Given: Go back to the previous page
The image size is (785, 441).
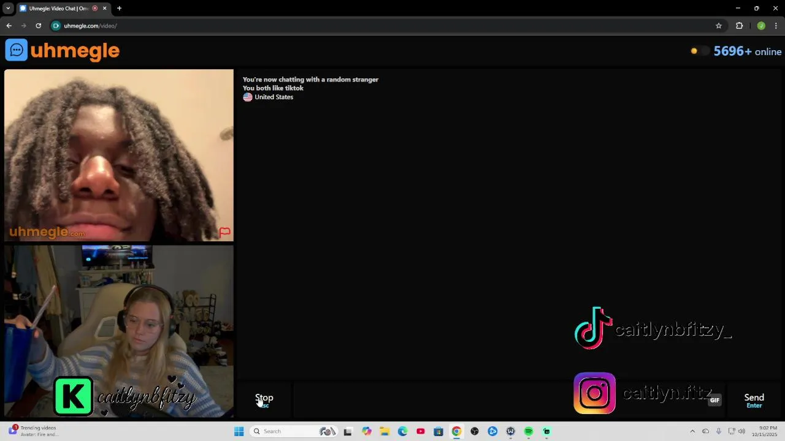Looking at the screenshot, I should (x=9, y=26).
